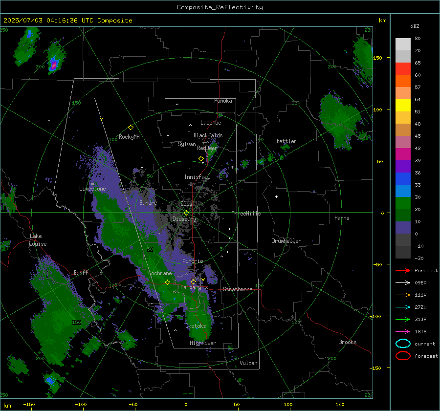
Task: Click the slate purple 0-10 dBZ swatch
Action: pos(403,228)
